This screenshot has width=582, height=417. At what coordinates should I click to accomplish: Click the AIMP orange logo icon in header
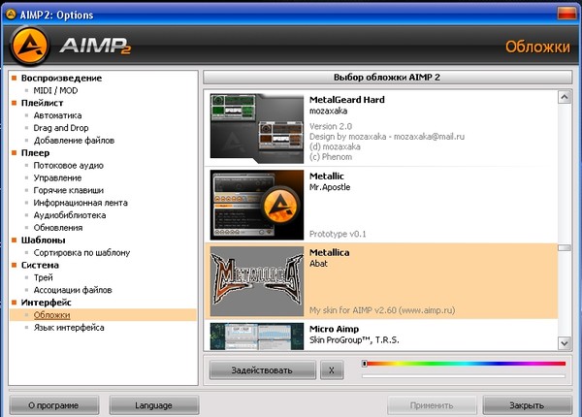pyautogui.click(x=29, y=46)
